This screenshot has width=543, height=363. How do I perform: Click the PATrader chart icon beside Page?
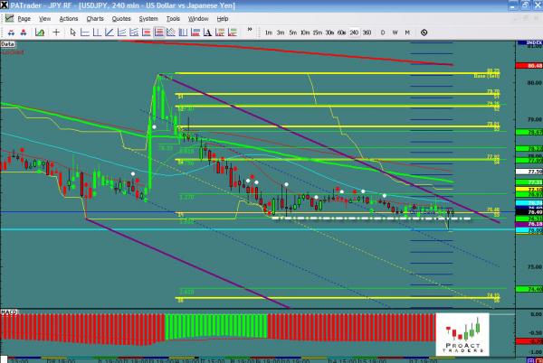[x=8, y=18]
